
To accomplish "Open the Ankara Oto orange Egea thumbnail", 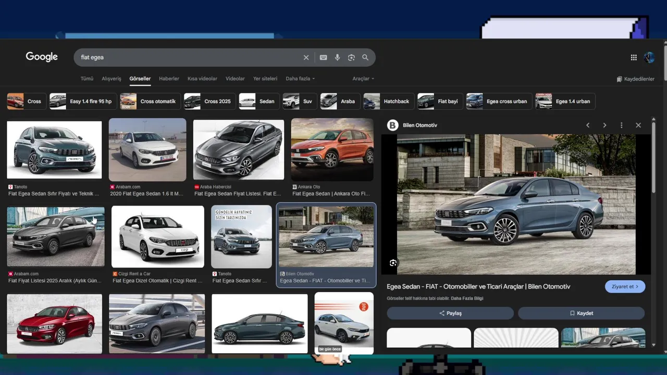I will (332, 150).
